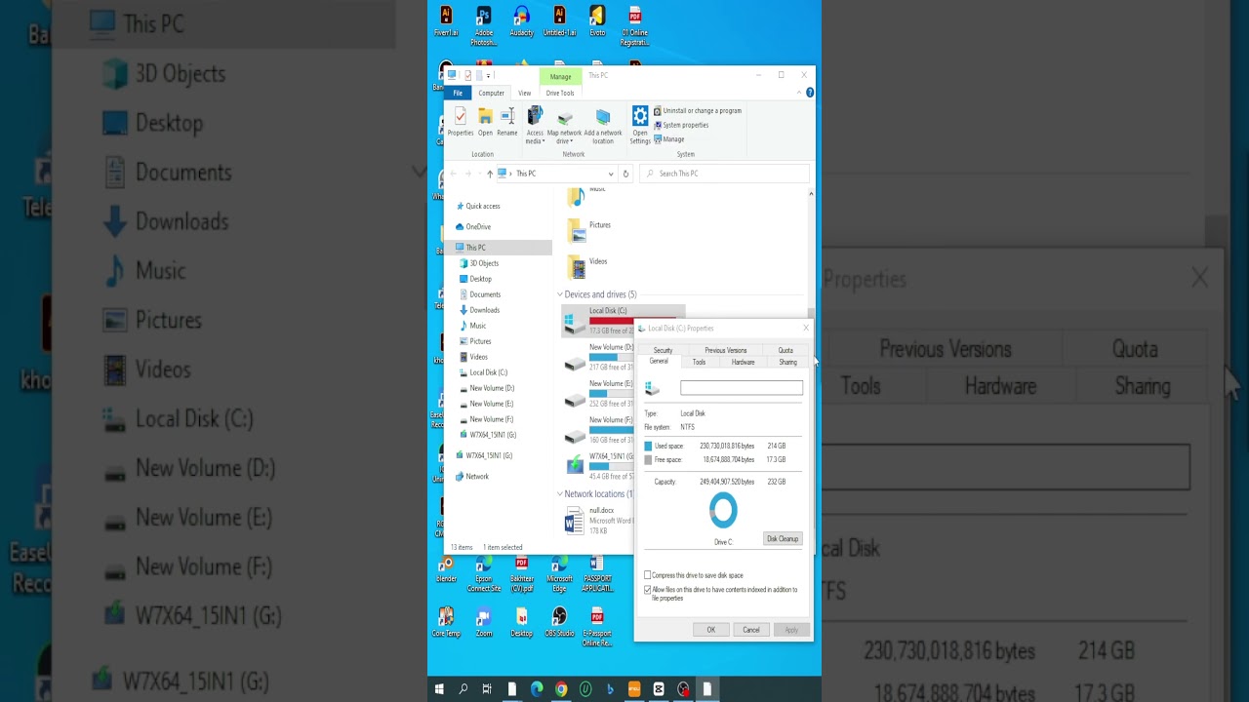Enable Compress this drive to save disk space
This screenshot has width=1249, height=702.
pyautogui.click(x=647, y=575)
